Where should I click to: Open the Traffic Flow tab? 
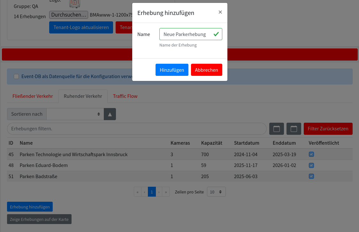[x=125, y=96]
